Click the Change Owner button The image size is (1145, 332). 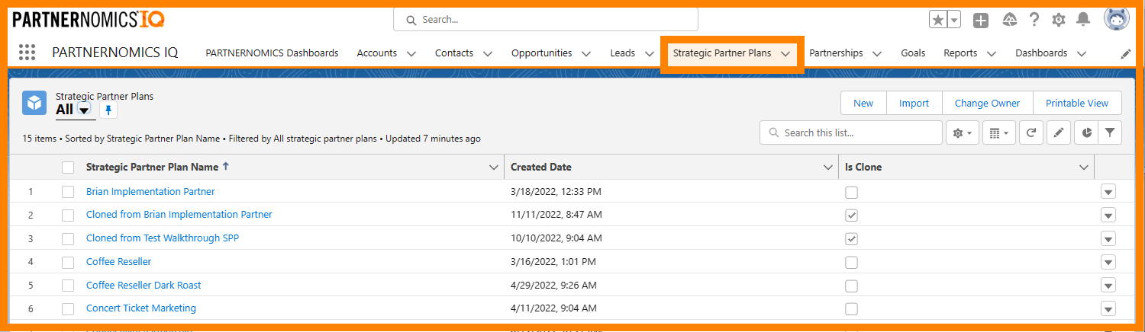pos(987,104)
